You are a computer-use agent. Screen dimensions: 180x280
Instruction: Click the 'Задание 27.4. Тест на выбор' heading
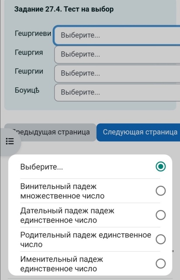64,9
